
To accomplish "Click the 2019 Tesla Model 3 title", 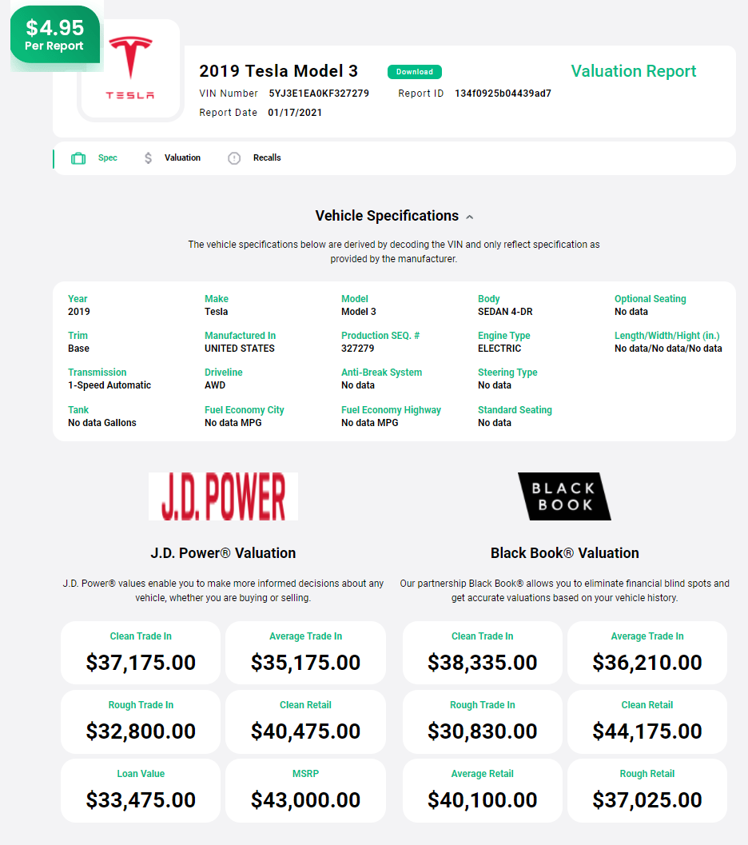I will [x=278, y=71].
